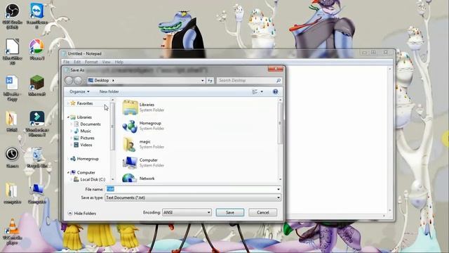Click the Homegroup icon in file list
This screenshot has width=449, height=253.
pos(130,126)
